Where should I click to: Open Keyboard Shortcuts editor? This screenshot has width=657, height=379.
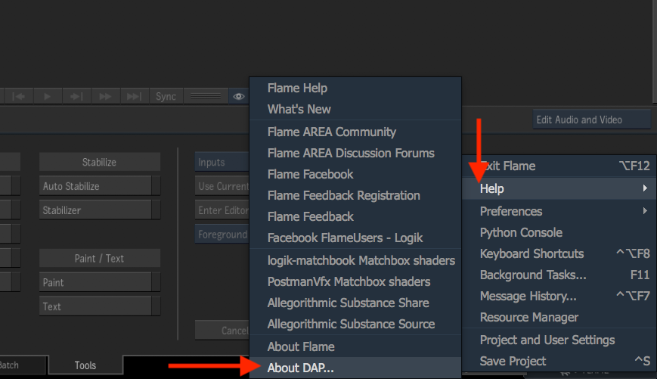pos(559,253)
